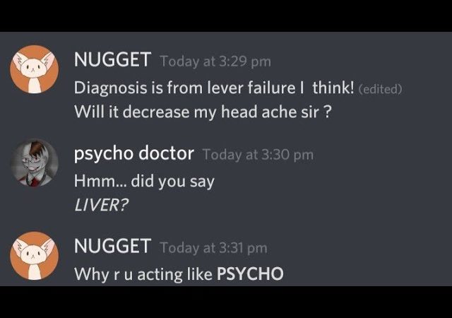452x318 pixels.
Task: Click the (edited) label on first message
Action: tap(380, 89)
